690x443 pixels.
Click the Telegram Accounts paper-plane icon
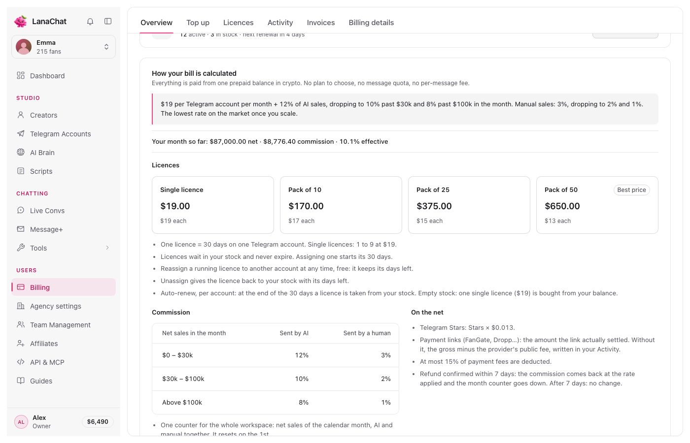pos(21,133)
